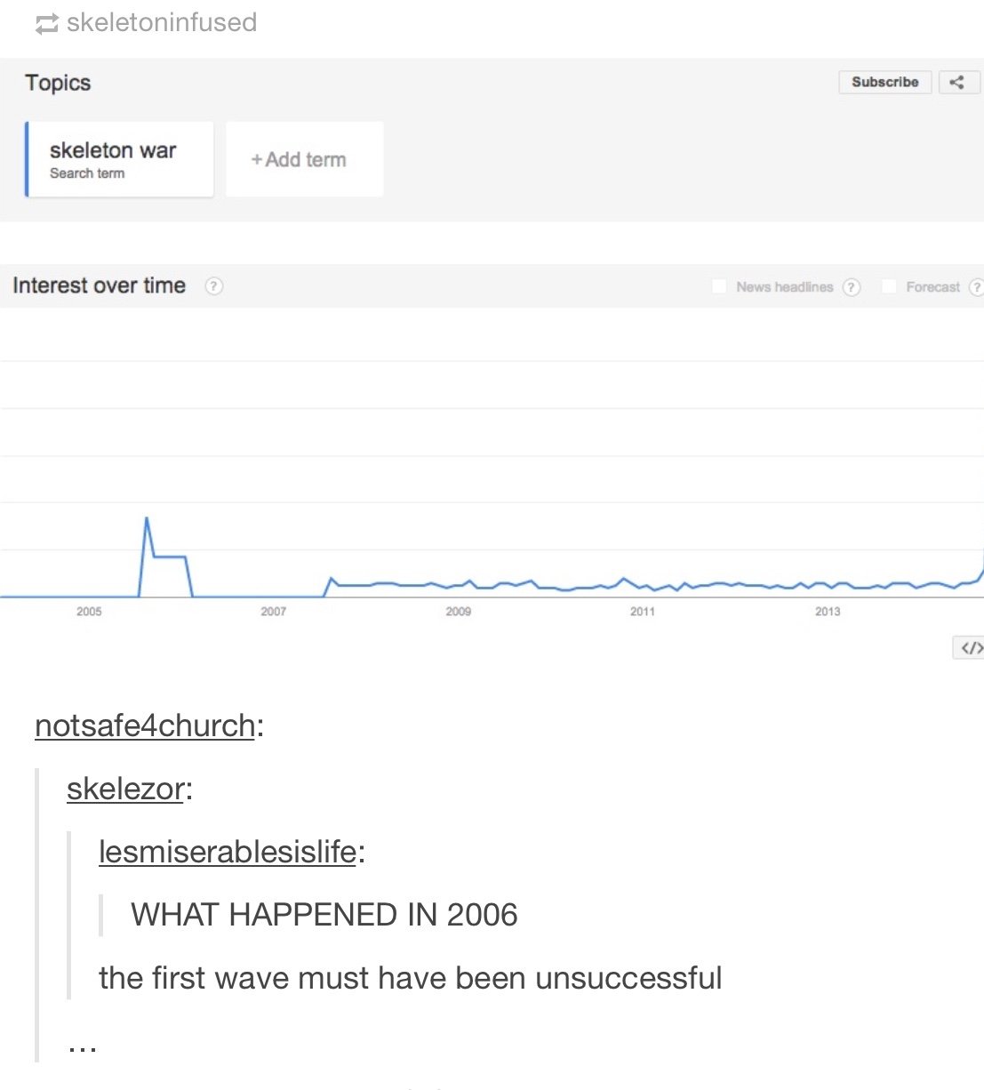
Task: Select the skeleton war search term card
Action: (x=120, y=159)
